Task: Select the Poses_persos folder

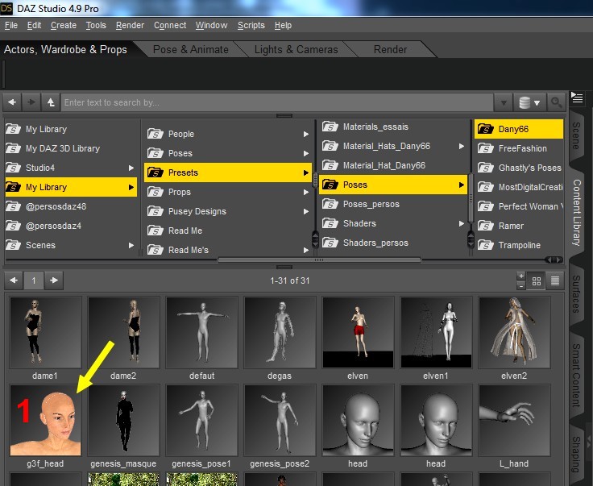Action: pos(393,204)
